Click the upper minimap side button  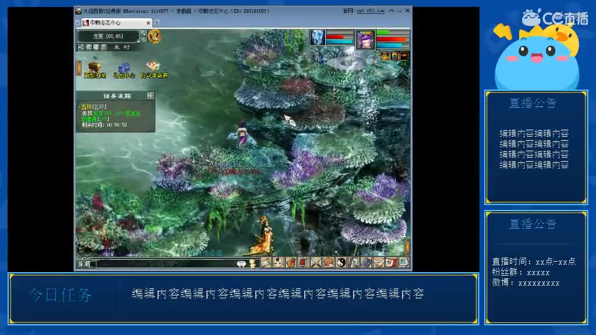pos(144,33)
